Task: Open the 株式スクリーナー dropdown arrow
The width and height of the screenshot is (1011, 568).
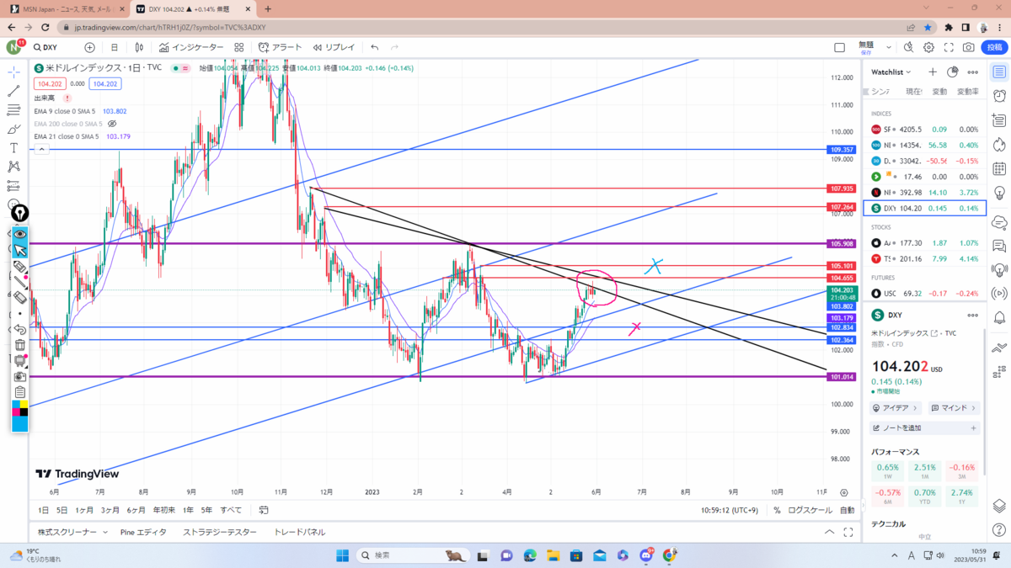Action: [x=105, y=533]
